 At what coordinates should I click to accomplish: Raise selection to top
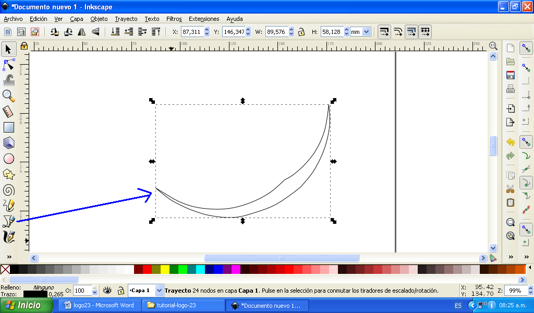156,32
